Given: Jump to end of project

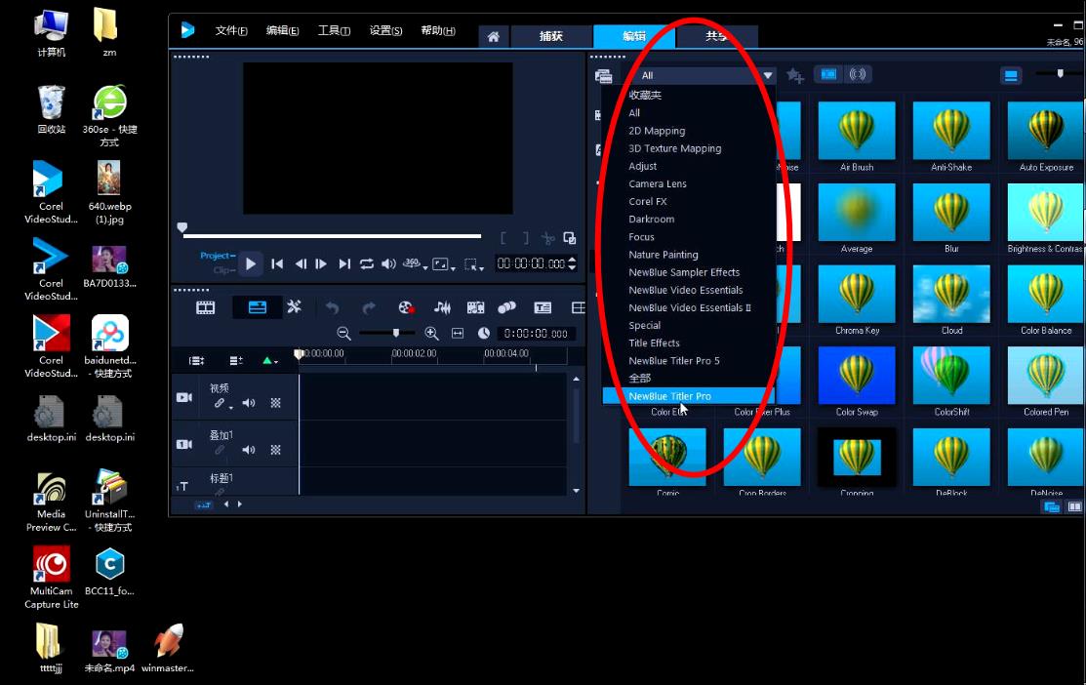Looking at the screenshot, I should [344, 263].
